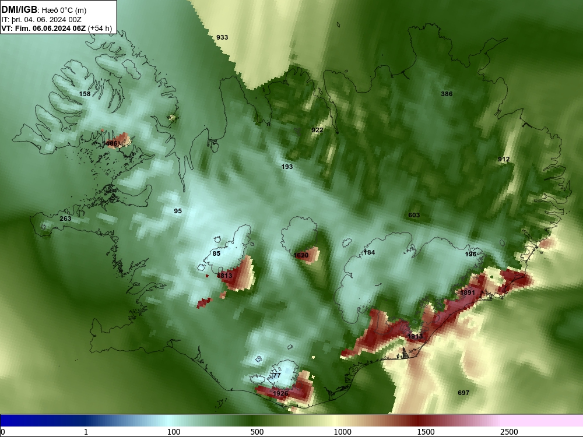583x437 pixels.
Task: Click the colour scale label '2500'
Action: click(x=509, y=432)
